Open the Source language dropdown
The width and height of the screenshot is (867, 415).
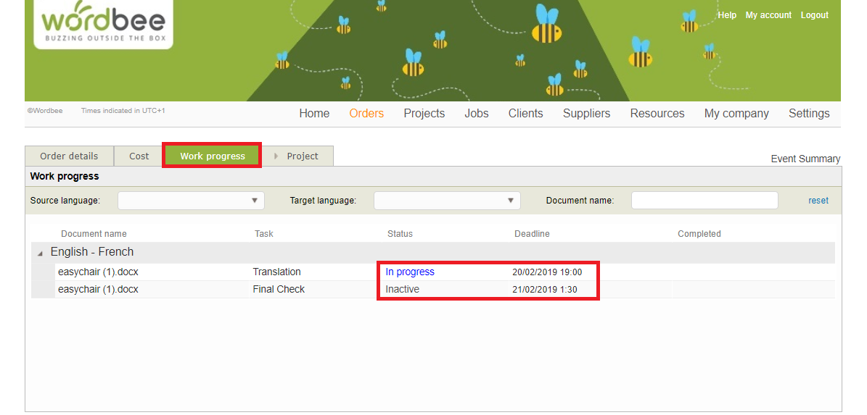click(191, 201)
